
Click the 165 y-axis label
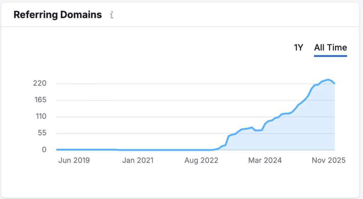(40, 100)
